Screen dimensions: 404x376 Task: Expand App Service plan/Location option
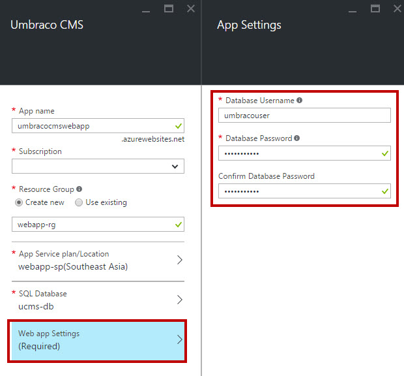click(x=98, y=260)
